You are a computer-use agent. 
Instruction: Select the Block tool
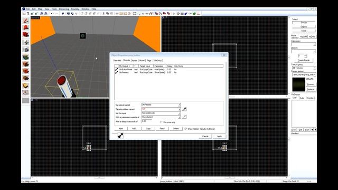(x=26, y=50)
